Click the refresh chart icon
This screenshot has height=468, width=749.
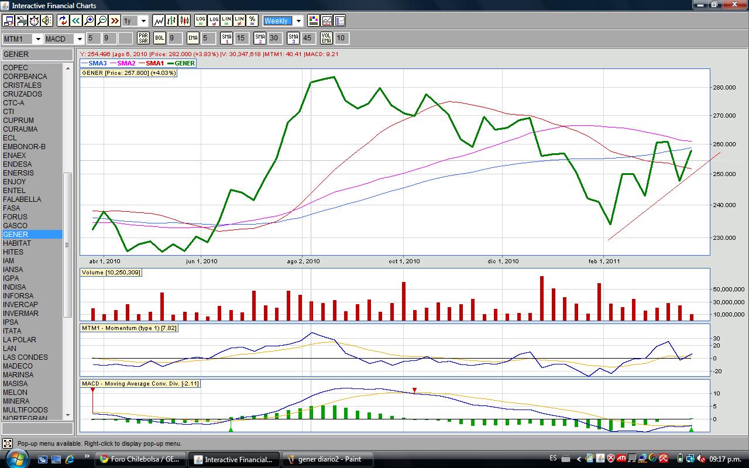63,20
